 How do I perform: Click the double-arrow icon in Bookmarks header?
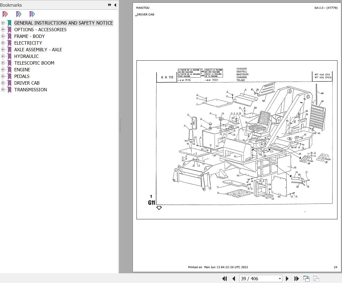[x=109, y=5]
